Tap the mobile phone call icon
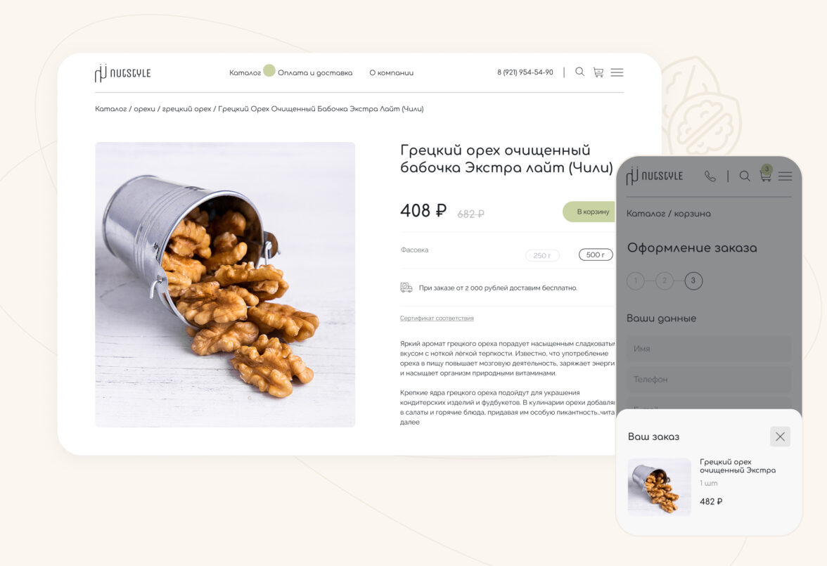 [x=710, y=176]
